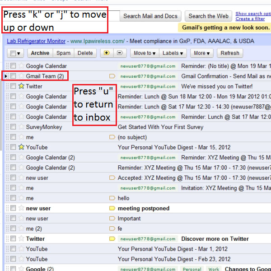Viewport: 271px width, 271px height.
Task: Tick checkbox for YouTube Digest Mar 15
Action: click(13, 147)
